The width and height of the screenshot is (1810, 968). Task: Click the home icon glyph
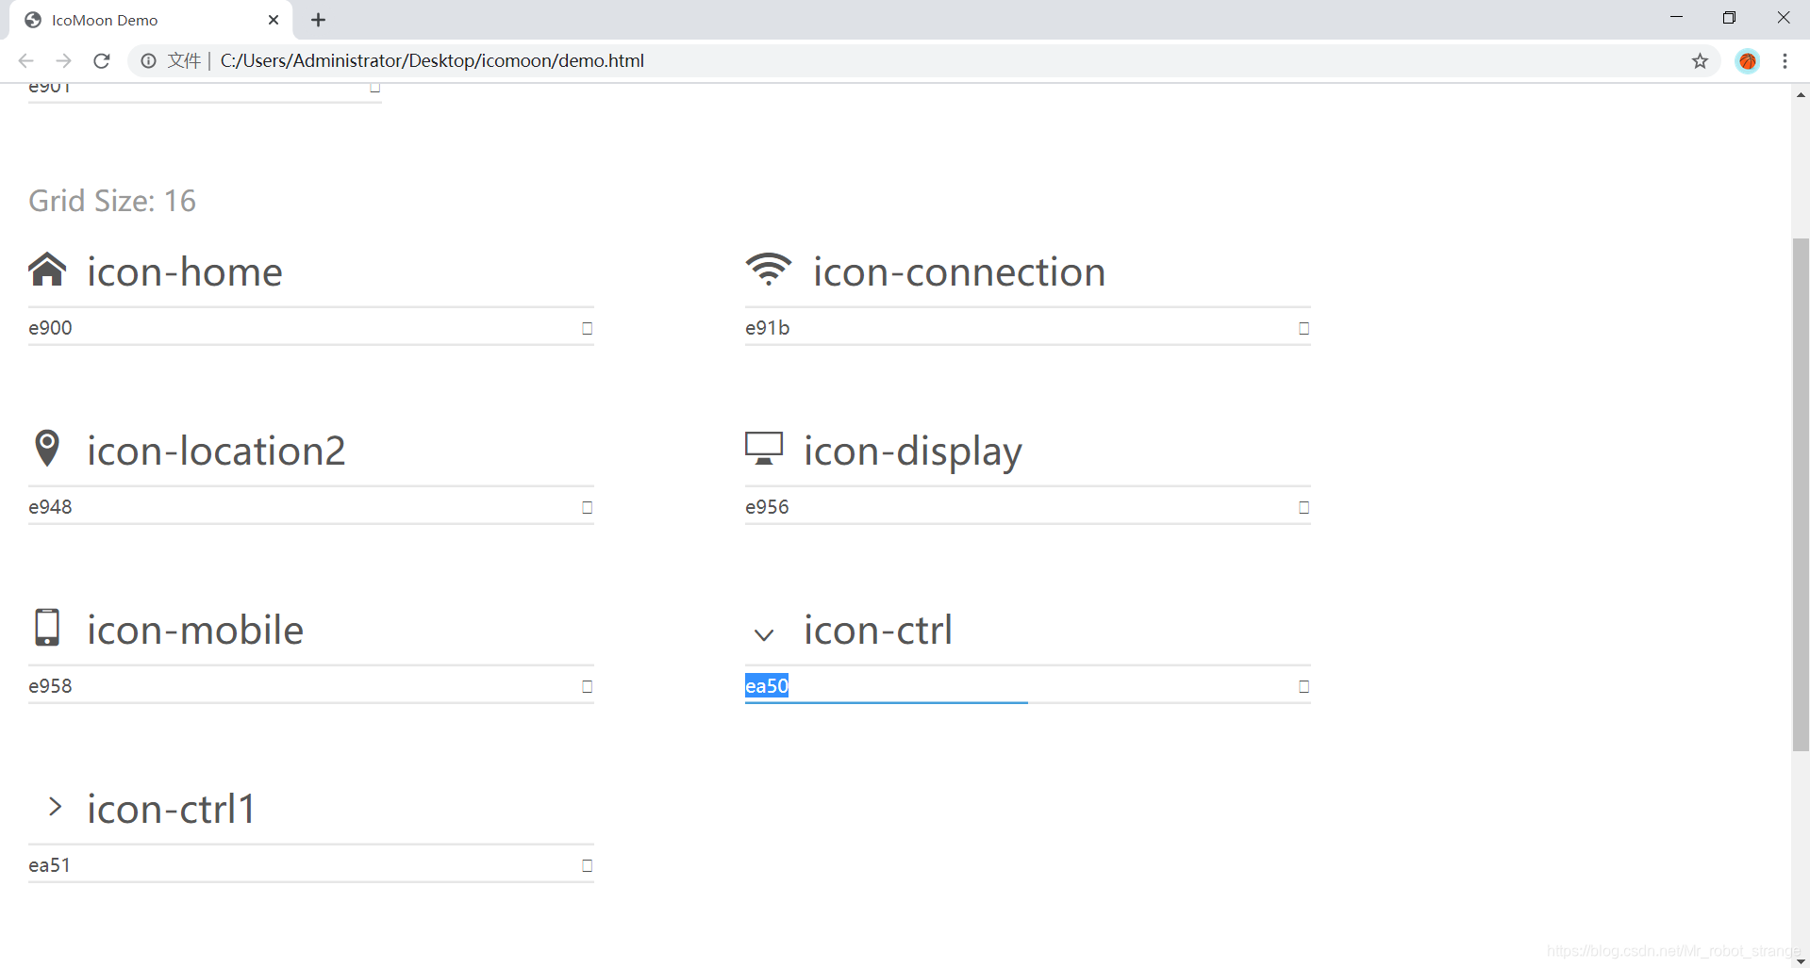47,270
